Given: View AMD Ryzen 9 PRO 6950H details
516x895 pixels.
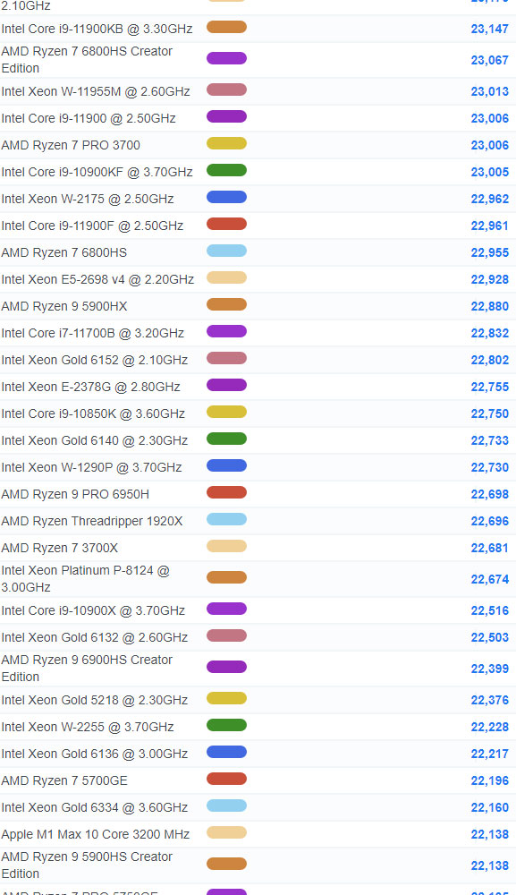Looking at the screenshot, I should coord(75,494).
